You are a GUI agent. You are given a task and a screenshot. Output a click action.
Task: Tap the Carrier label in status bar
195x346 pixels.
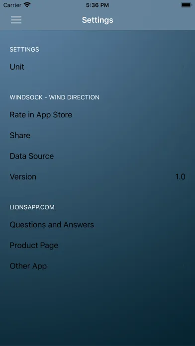tap(12, 5)
